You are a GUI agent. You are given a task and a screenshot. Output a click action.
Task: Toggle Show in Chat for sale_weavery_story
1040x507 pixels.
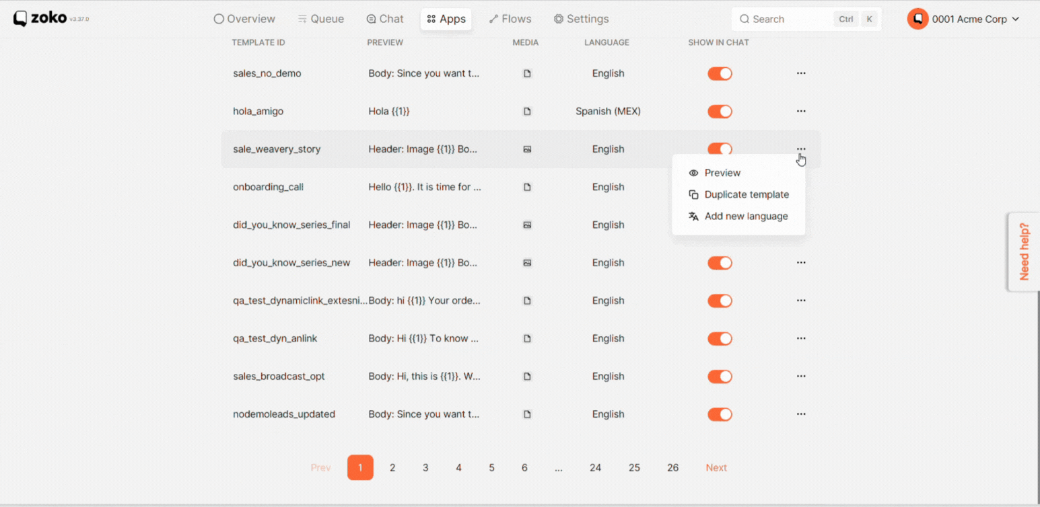(x=720, y=149)
